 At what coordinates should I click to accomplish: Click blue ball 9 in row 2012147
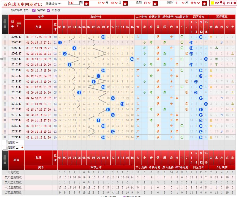pos(98,76)
